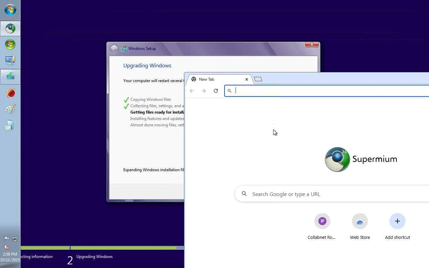The width and height of the screenshot is (429, 268).
Task: Open the Windows Start orb
Action: pyautogui.click(x=10, y=10)
